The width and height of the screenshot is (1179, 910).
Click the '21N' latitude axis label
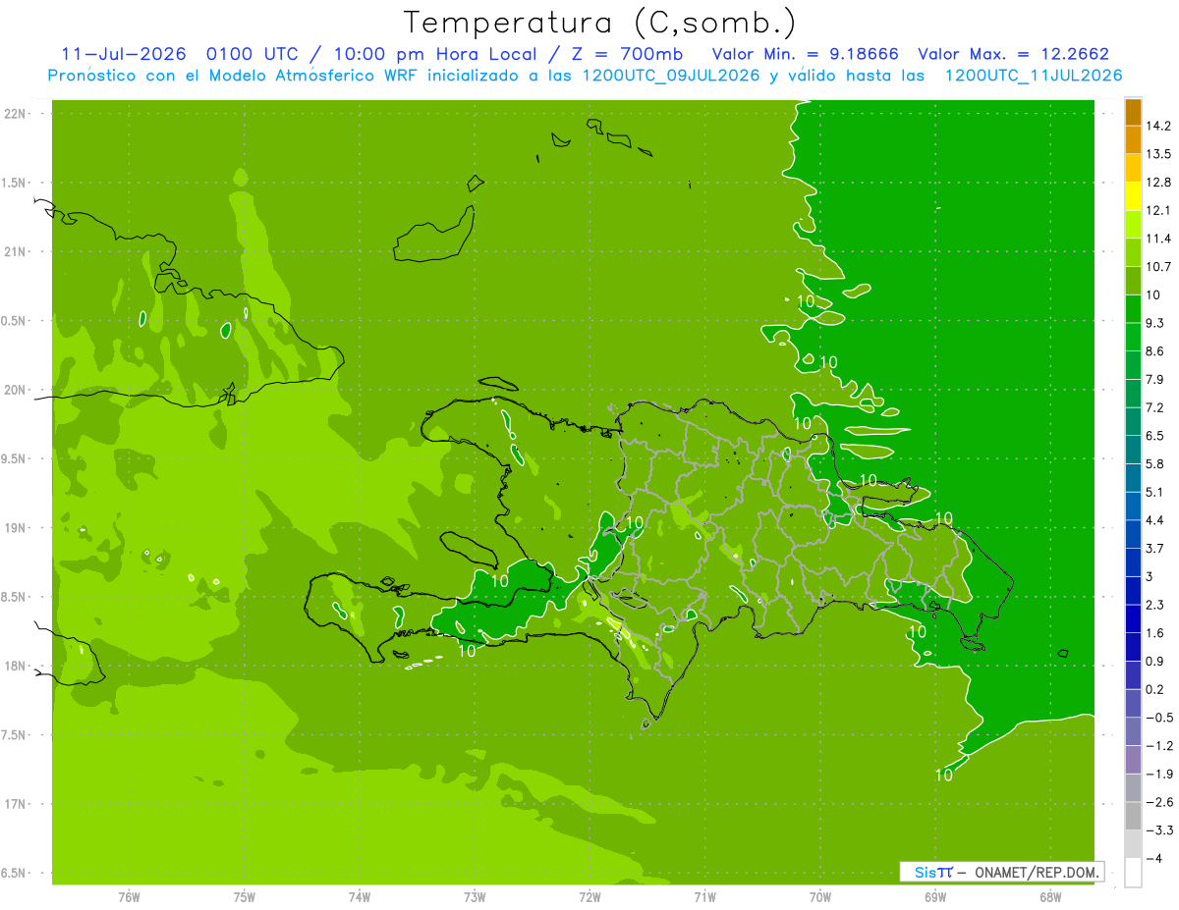point(16,252)
